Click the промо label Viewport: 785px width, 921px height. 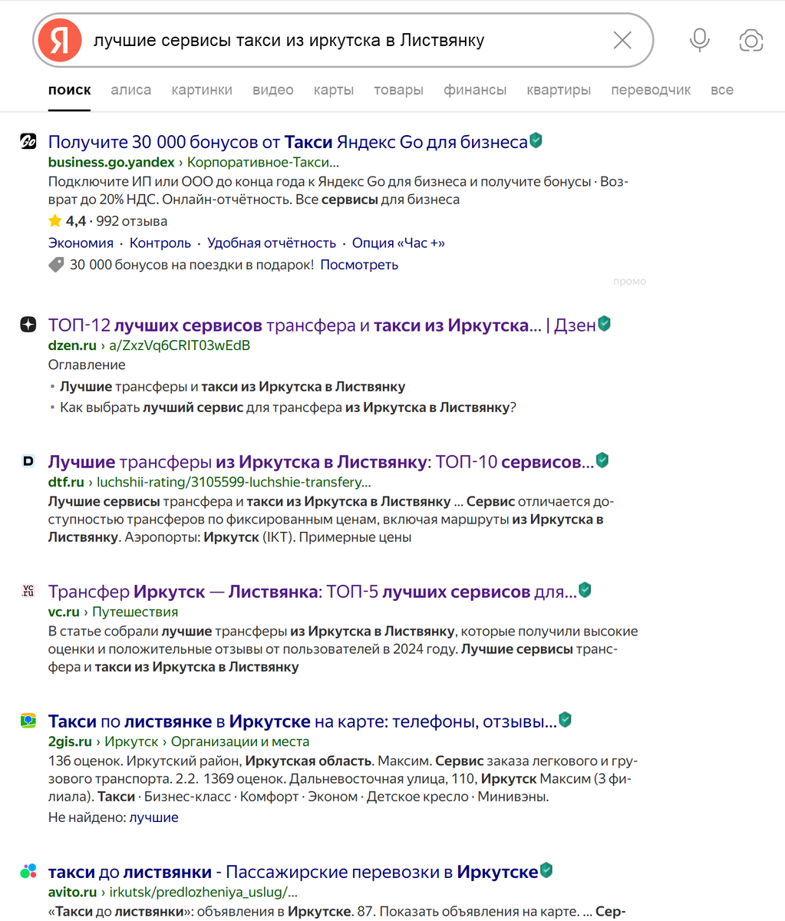coord(630,281)
